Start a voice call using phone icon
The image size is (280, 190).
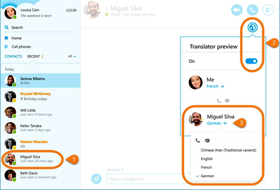(252, 10)
